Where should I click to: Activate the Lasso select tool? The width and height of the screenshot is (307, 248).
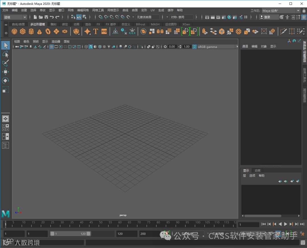pos(5,54)
